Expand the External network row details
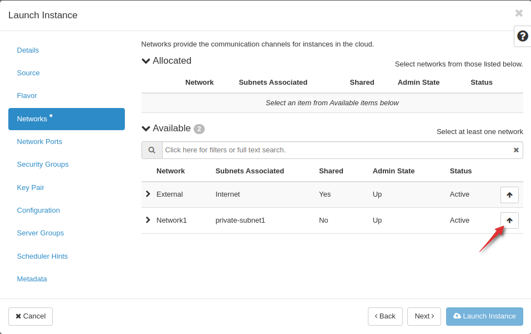Viewport: 531px width, 334px height. tap(148, 194)
